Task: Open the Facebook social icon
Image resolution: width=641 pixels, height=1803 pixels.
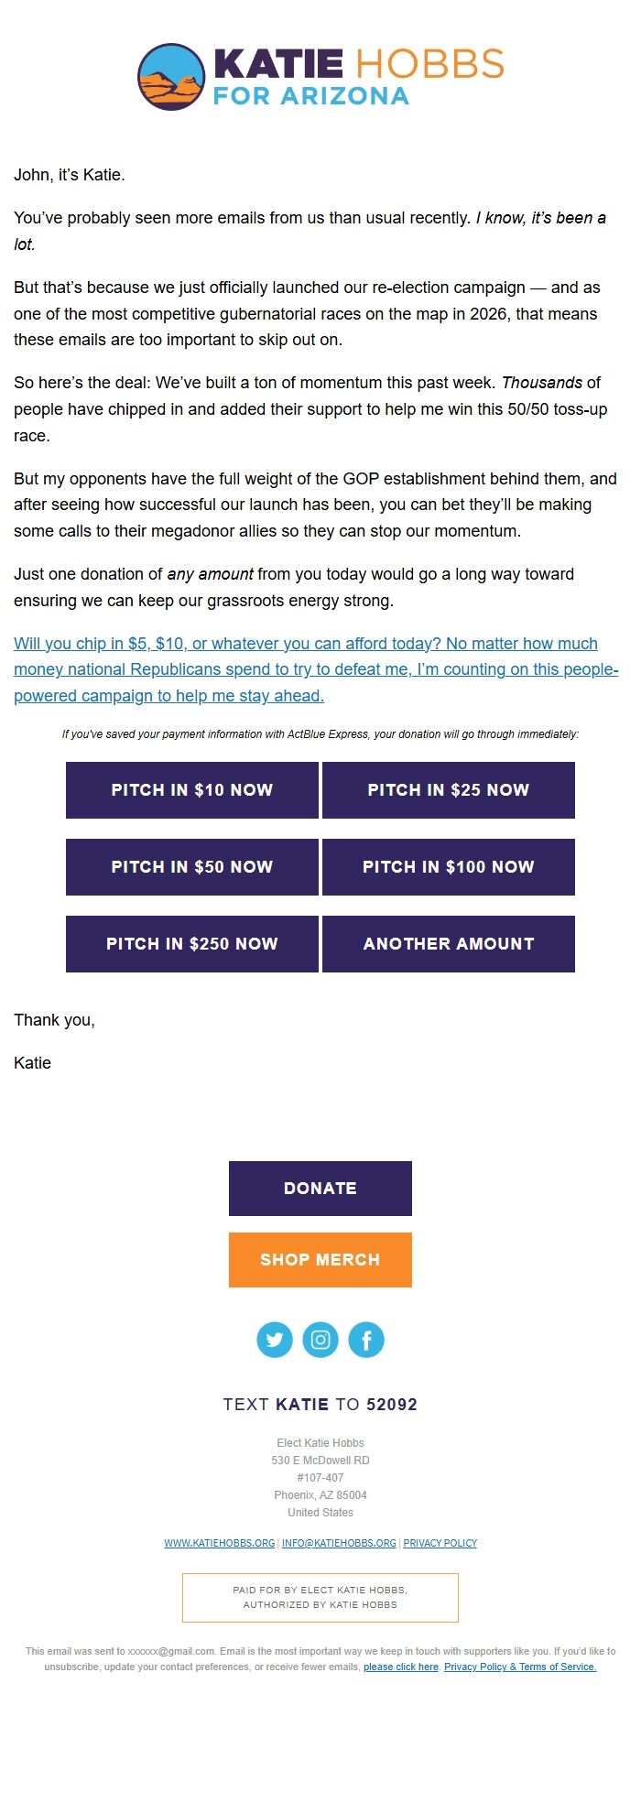Action: [366, 1340]
